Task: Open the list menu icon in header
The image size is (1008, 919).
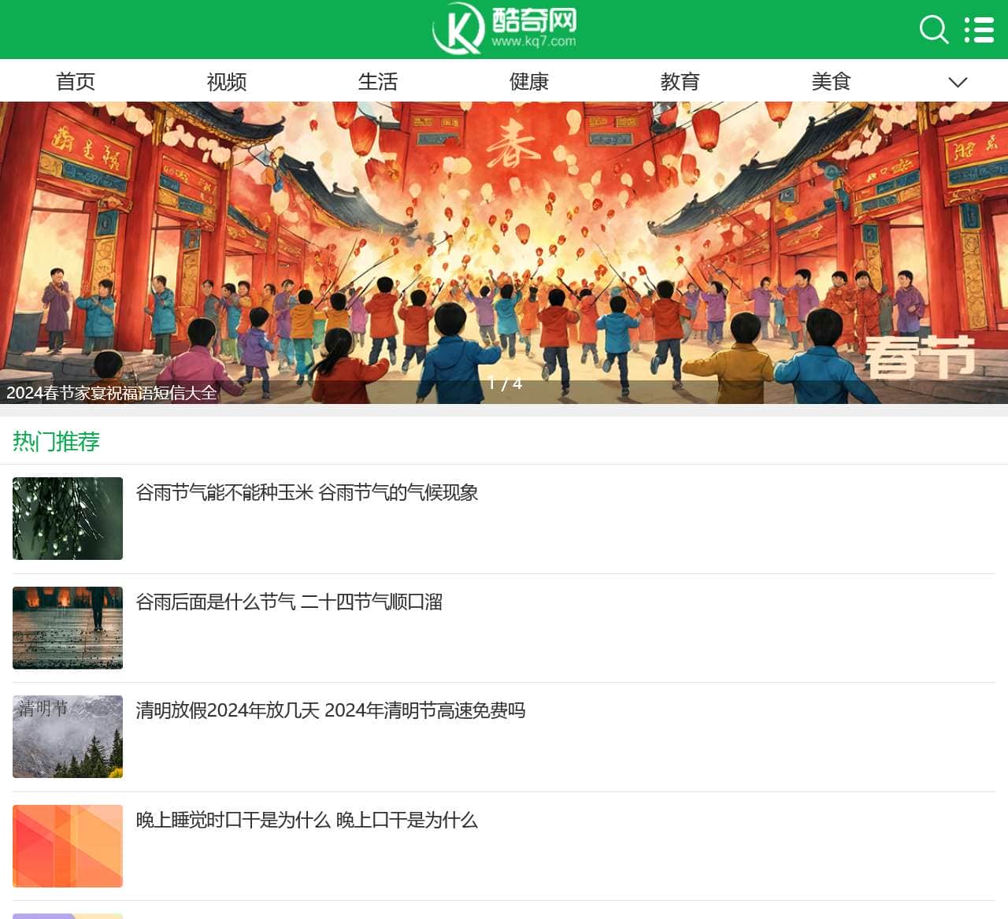Action: [980, 29]
